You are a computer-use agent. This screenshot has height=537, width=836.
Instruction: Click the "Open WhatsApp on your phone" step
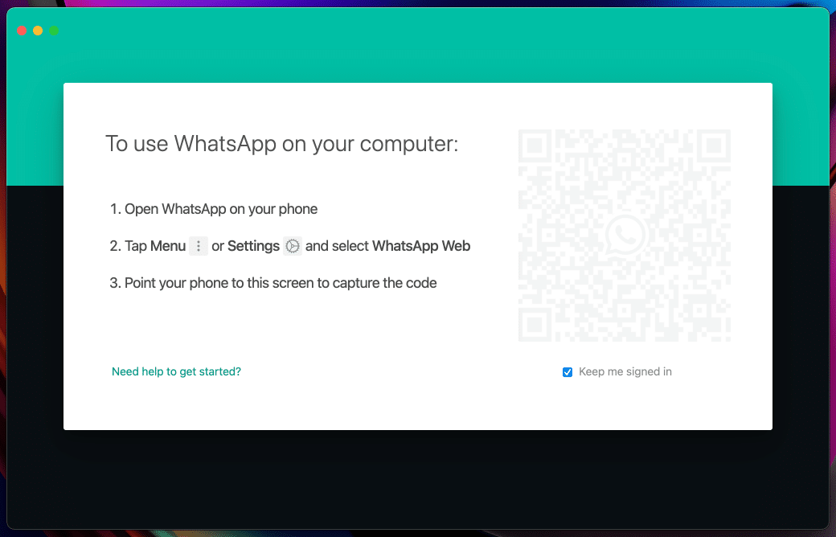214,209
